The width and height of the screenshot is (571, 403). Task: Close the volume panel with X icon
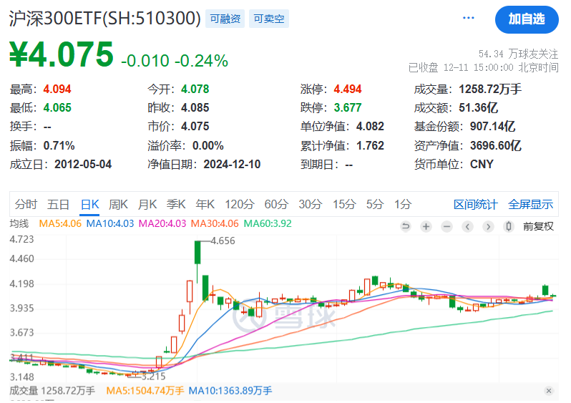549,391
